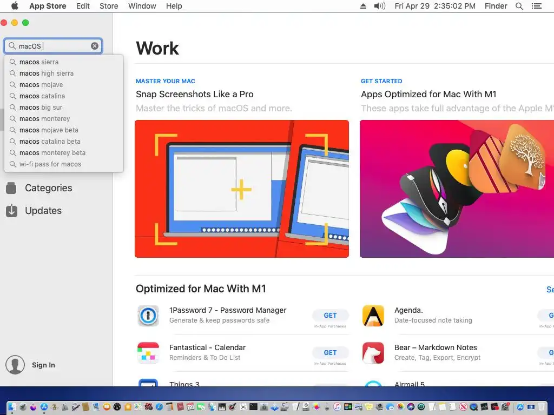This screenshot has height=415, width=554.
Task: Open Notification Center list icon
Action: click(x=537, y=6)
